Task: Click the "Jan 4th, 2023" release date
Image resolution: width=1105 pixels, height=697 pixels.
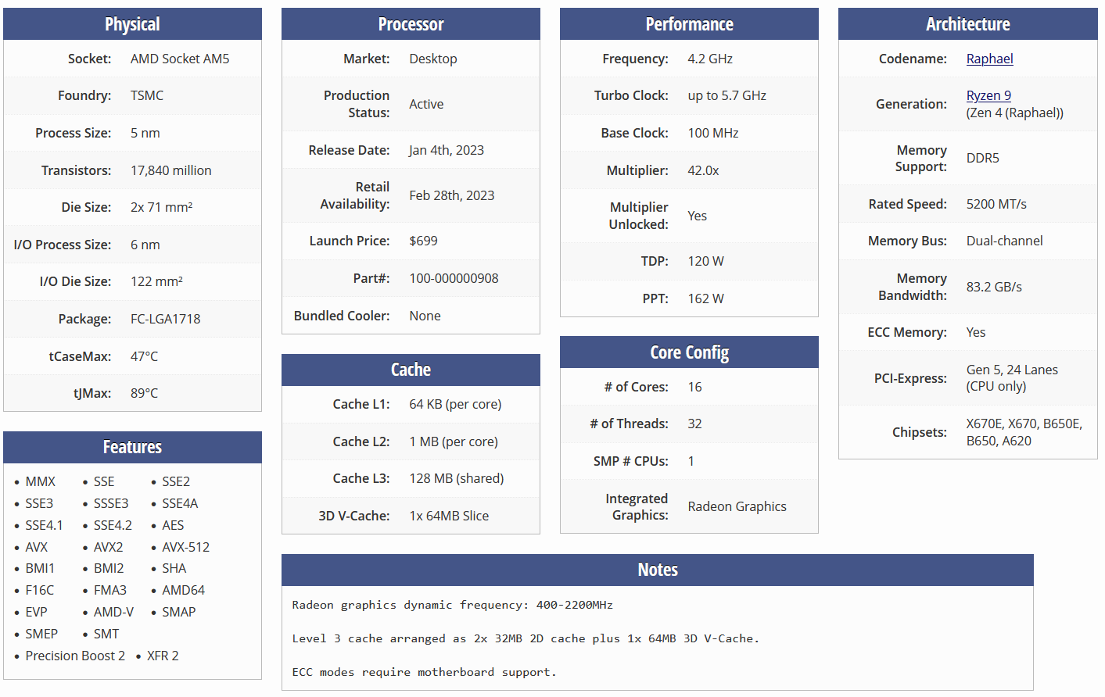Action: coord(447,150)
